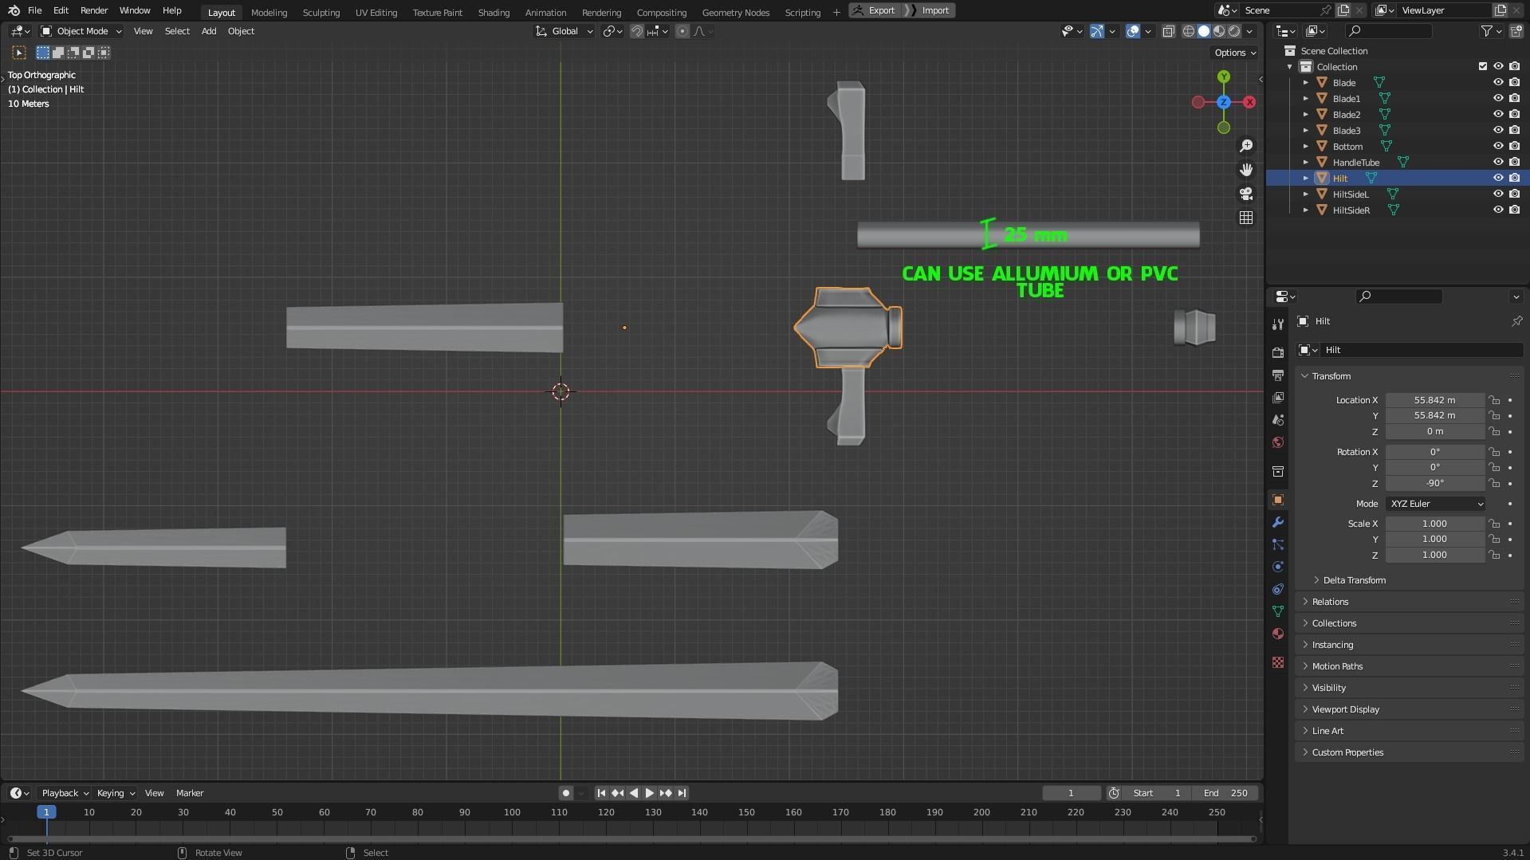Open the Render properties tab icon

pyautogui.click(x=1278, y=352)
